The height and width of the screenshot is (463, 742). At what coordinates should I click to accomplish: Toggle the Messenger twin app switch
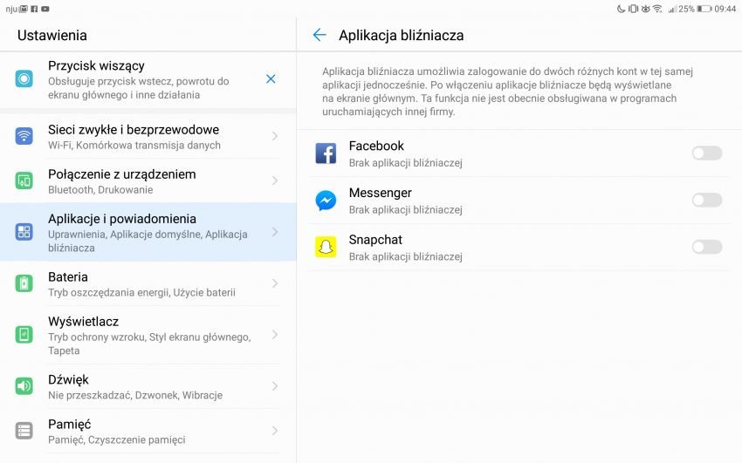point(706,200)
